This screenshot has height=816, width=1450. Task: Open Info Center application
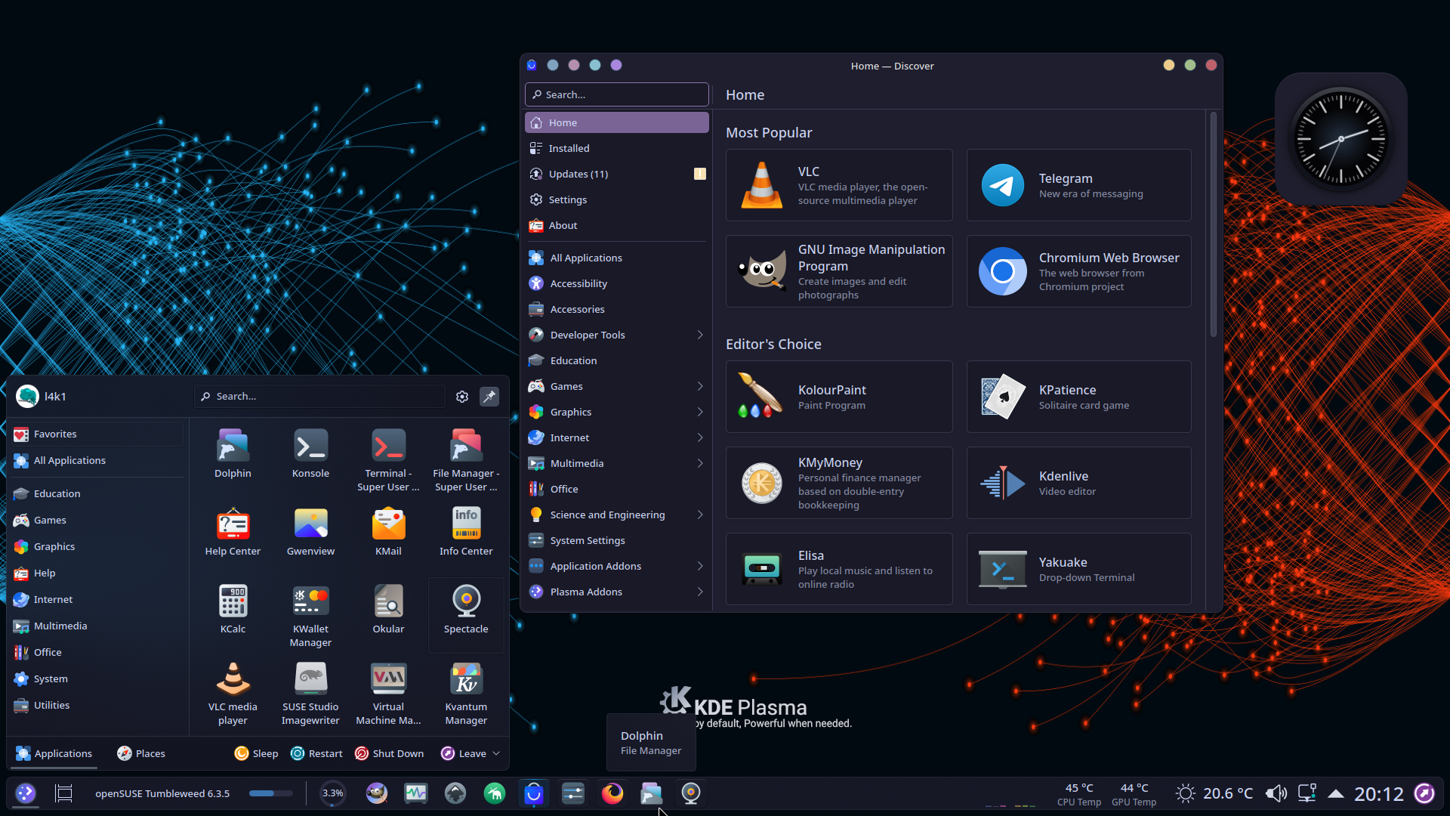click(466, 532)
